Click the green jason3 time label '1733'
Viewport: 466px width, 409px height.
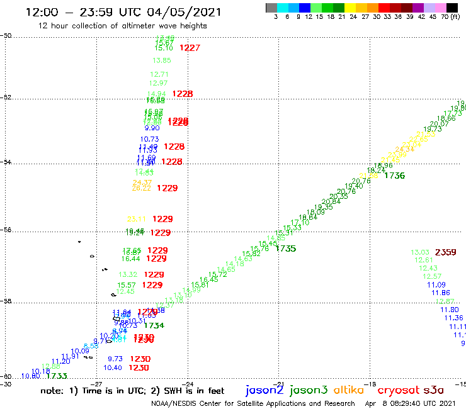tap(57, 376)
